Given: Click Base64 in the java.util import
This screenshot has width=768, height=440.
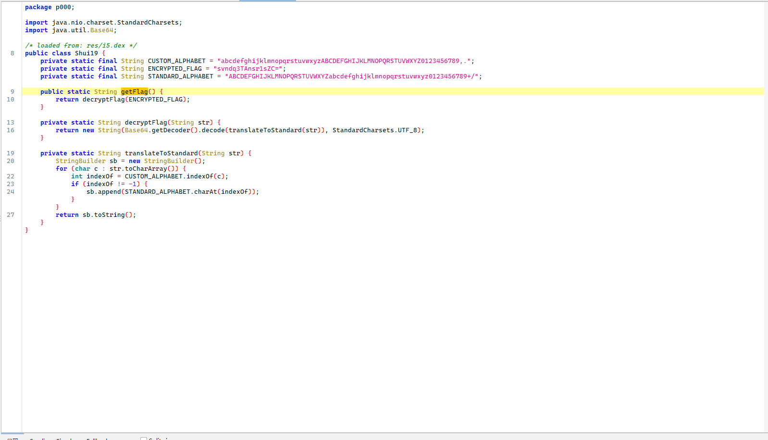Looking at the screenshot, I should (x=102, y=30).
